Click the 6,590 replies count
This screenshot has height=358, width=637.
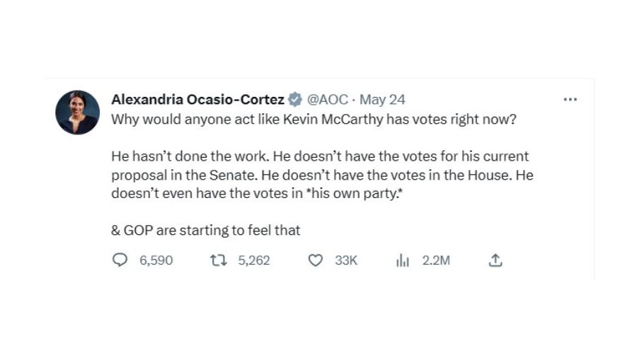click(156, 260)
